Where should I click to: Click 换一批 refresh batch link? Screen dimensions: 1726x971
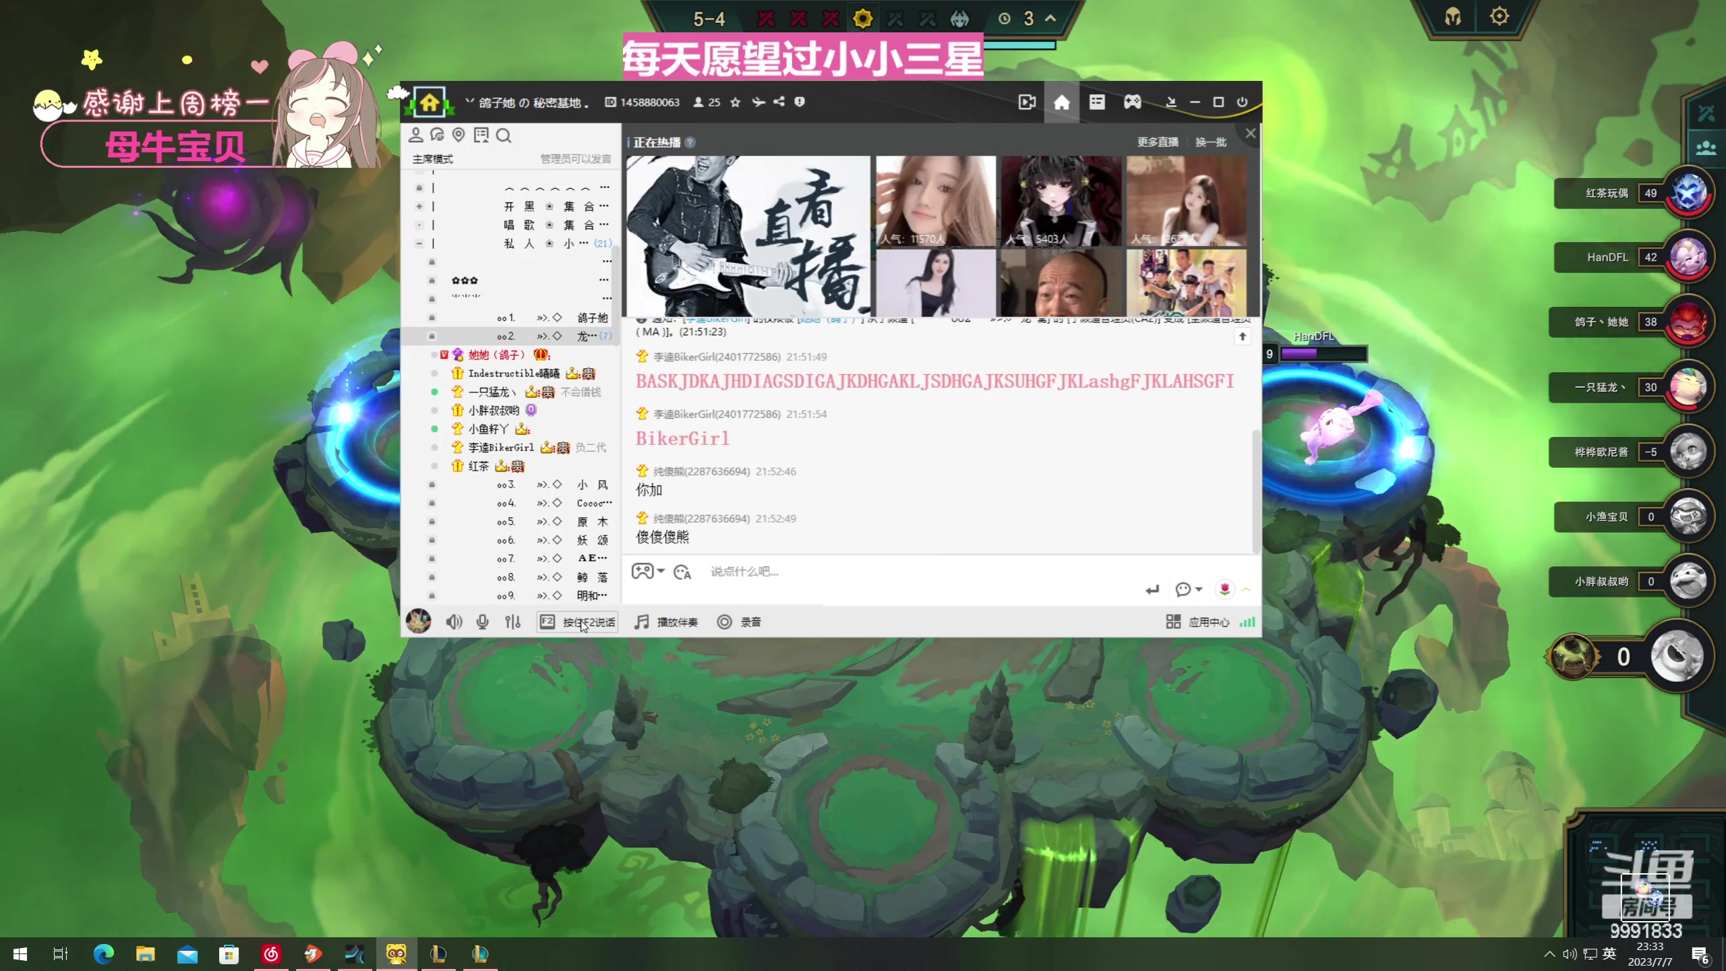point(1211,142)
